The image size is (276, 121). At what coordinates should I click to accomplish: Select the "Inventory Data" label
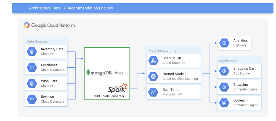coord(52,49)
